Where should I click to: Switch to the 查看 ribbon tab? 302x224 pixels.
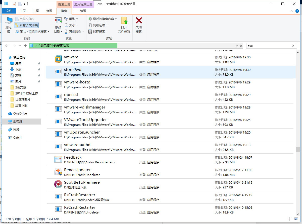49,11
